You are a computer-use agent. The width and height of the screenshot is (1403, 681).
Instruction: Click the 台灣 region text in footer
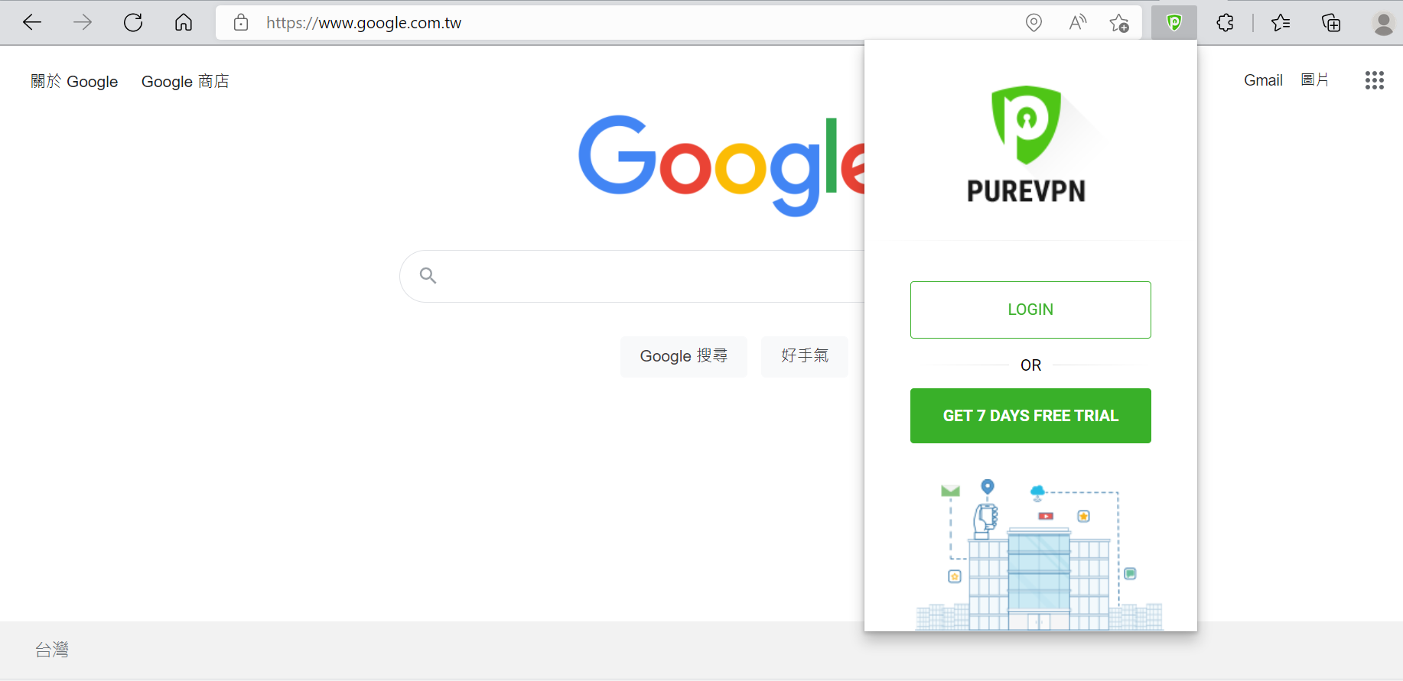pos(52,650)
